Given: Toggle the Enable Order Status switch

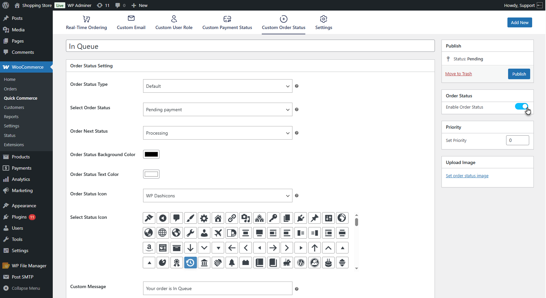Looking at the screenshot, I should point(521,107).
